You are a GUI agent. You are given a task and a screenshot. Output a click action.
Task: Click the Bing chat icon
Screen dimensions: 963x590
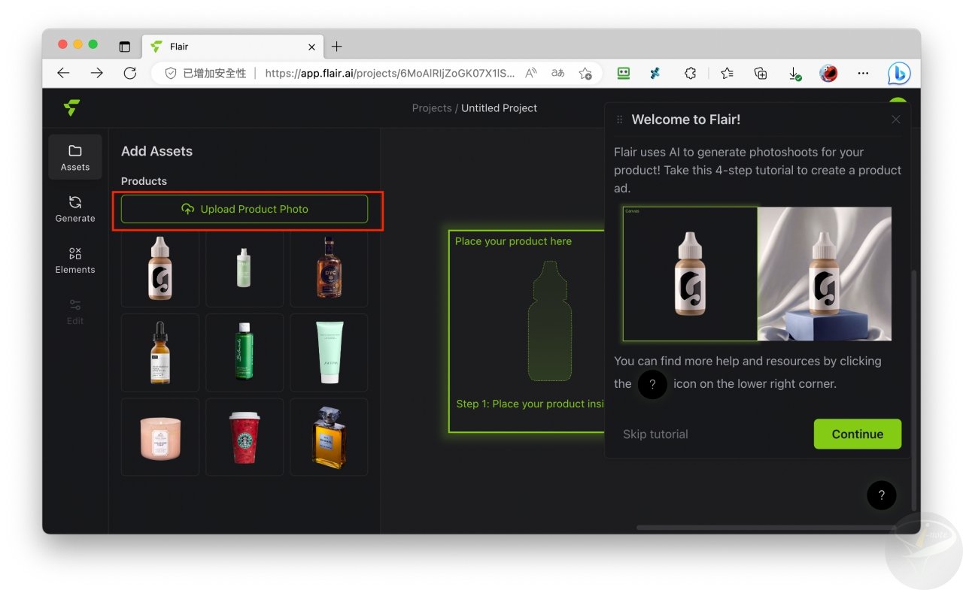click(898, 73)
